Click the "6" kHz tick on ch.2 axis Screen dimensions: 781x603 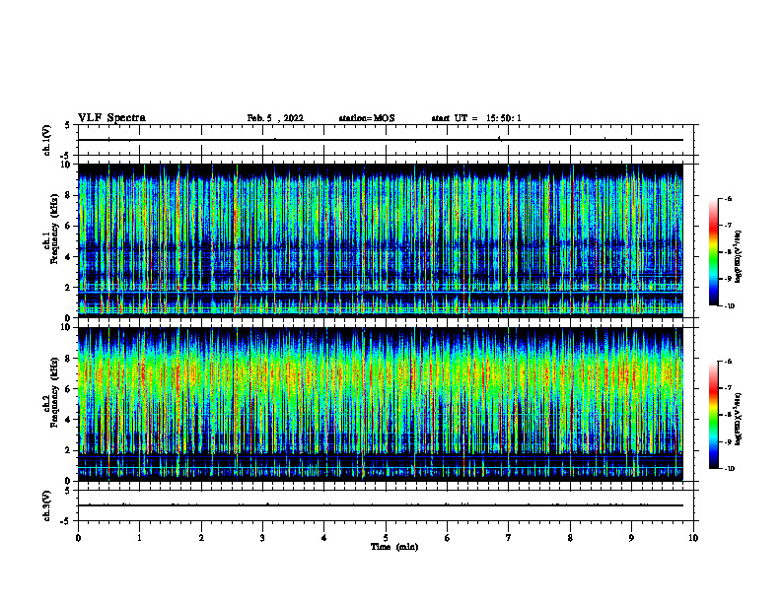[x=68, y=389]
